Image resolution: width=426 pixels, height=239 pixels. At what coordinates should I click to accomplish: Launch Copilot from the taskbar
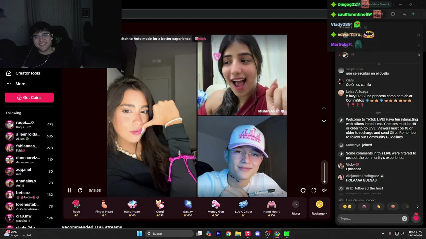click(209, 234)
